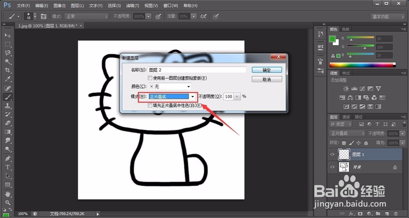Open 流量 flow slider arrow

point(193,16)
